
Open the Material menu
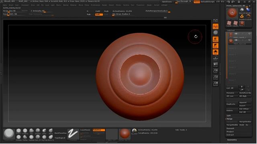73,5
